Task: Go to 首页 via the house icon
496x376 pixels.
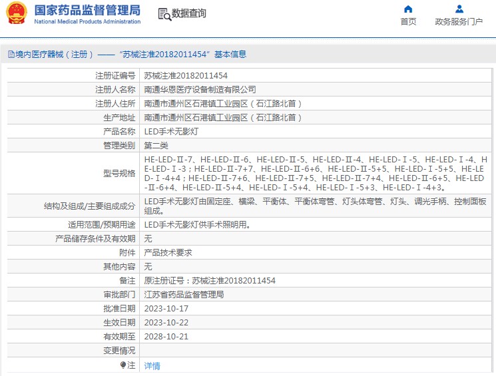Action: click(408, 9)
